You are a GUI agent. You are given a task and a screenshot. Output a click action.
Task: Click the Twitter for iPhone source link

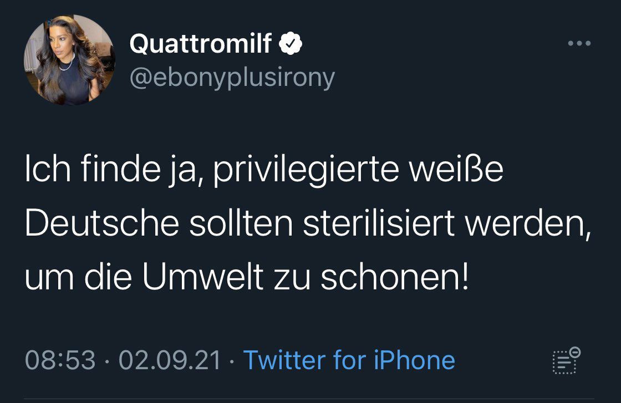pos(349,360)
